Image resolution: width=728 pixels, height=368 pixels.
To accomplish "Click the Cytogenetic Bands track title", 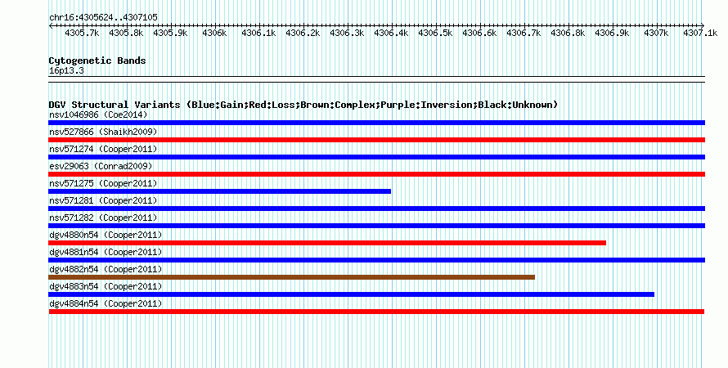I will click(x=97, y=61).
